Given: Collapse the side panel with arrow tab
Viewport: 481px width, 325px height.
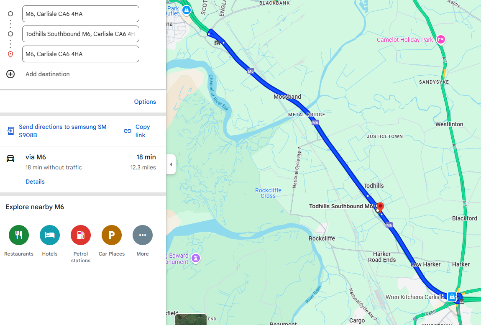Looking at the screenshot, I should [x=171, y=164].
